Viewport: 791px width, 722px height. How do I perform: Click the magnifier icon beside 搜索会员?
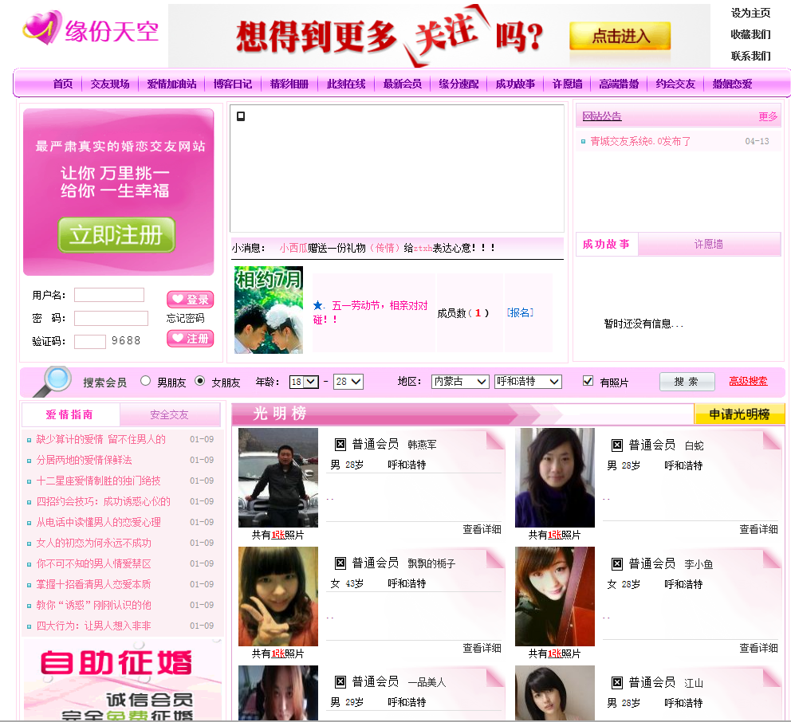click(53, 381)
